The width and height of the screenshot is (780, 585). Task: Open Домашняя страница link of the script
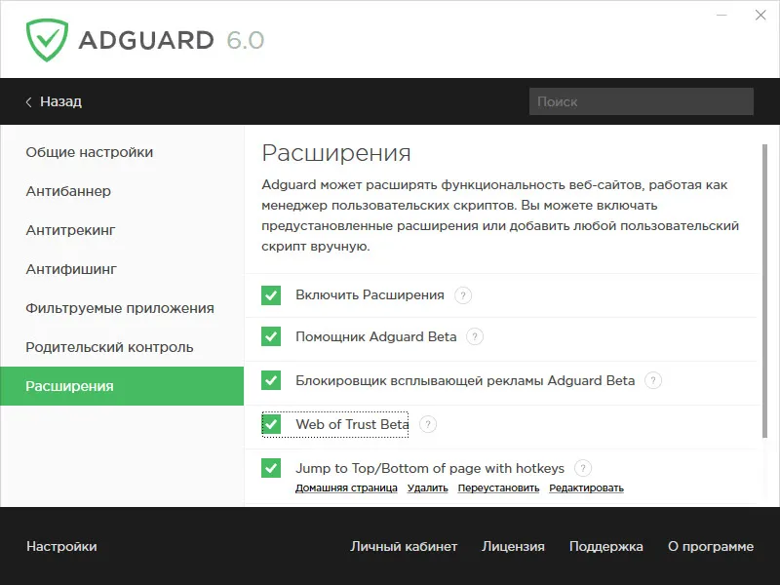tap(346, 488)
